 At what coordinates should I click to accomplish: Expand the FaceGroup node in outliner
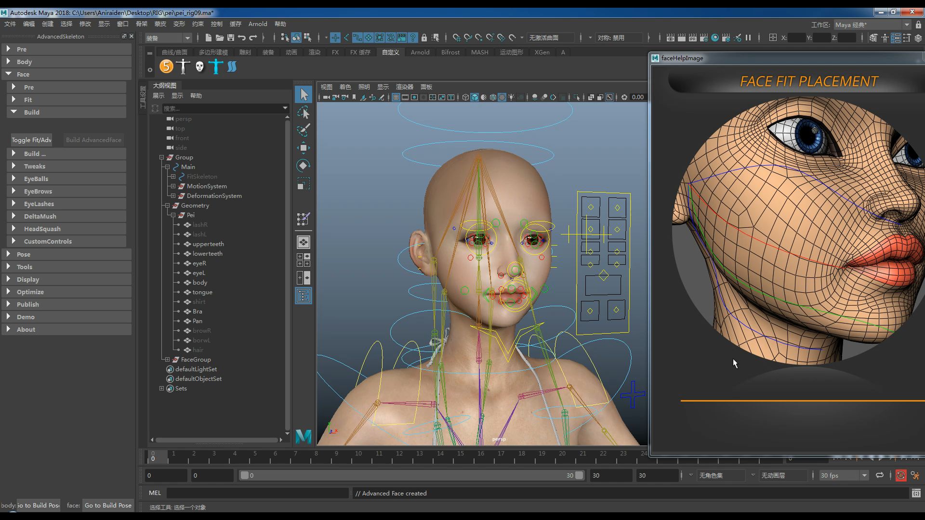(167, 360)
